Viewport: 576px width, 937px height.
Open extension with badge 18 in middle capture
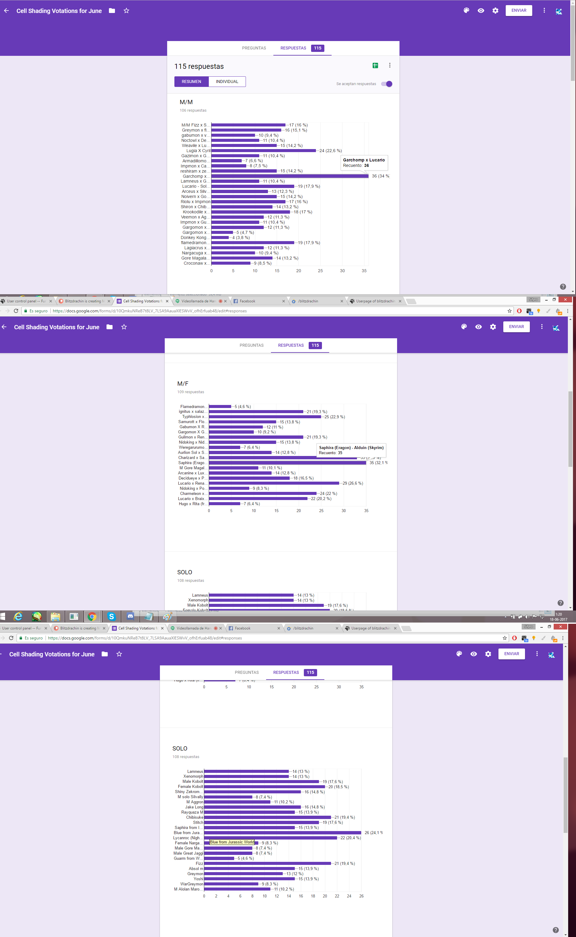pos(529,311)
